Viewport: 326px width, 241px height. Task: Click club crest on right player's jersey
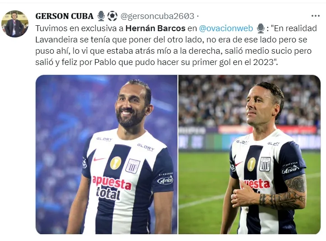coord(265,164)
